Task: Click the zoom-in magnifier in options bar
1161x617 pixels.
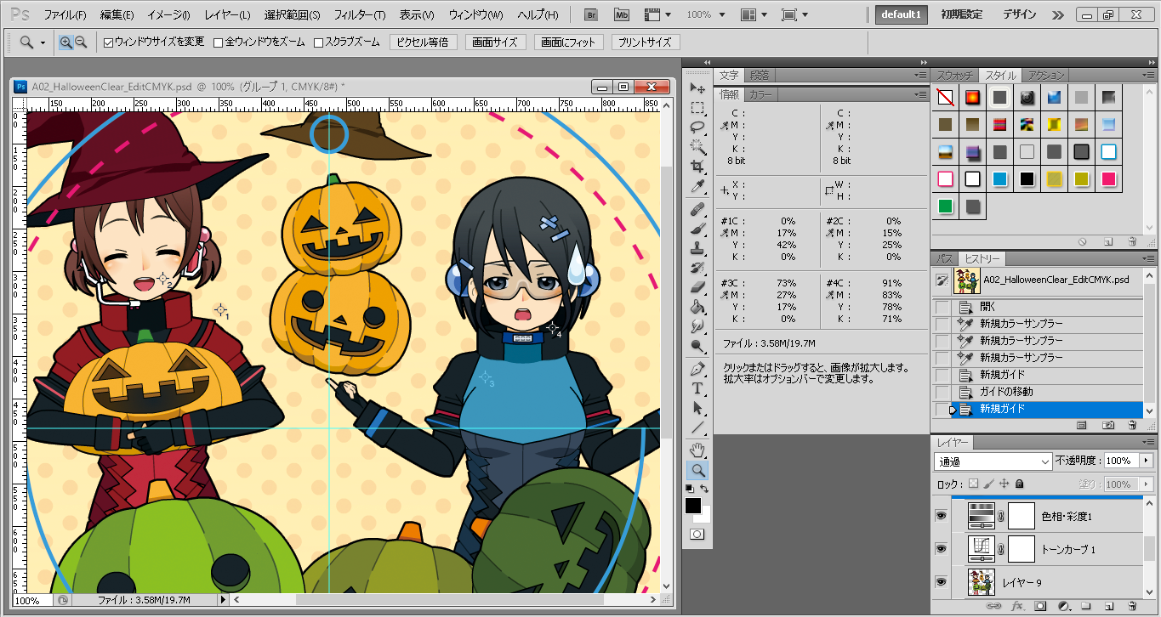Action: coord(66,42)
